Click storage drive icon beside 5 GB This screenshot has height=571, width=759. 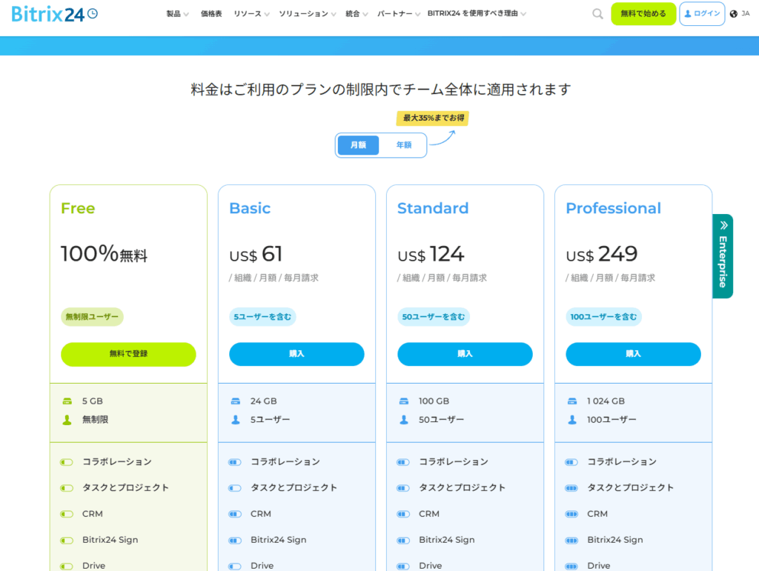pyautogui.click(x=67, y=401)
